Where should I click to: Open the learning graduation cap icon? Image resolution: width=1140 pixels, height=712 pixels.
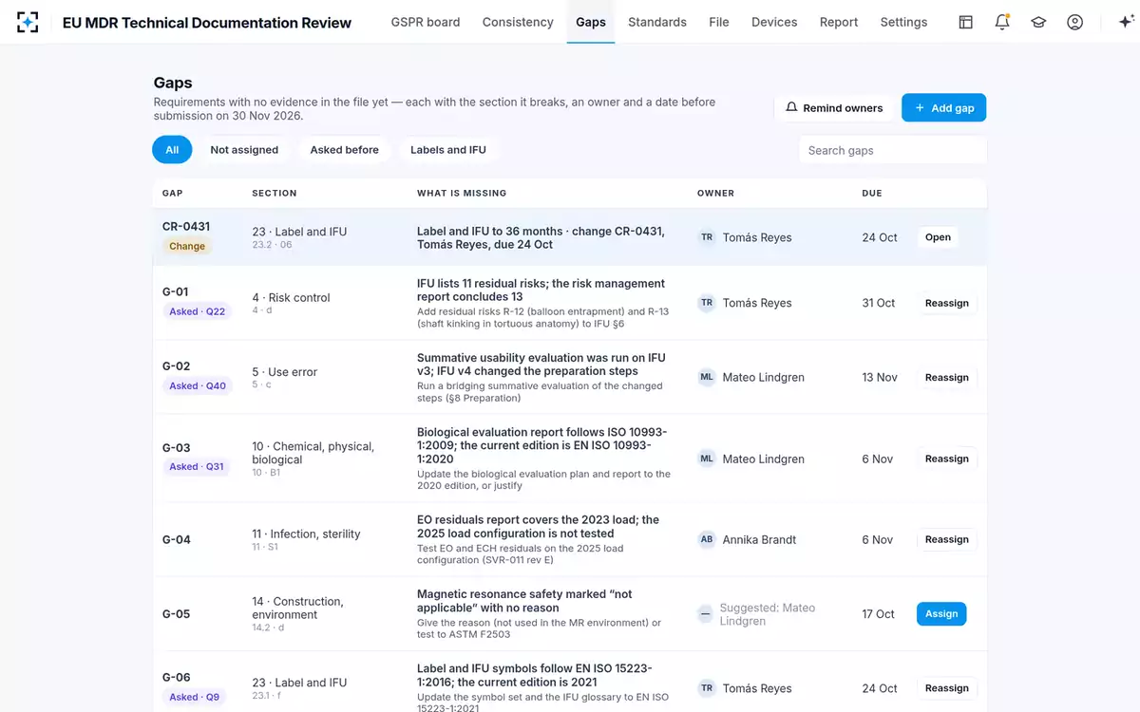1038,22
